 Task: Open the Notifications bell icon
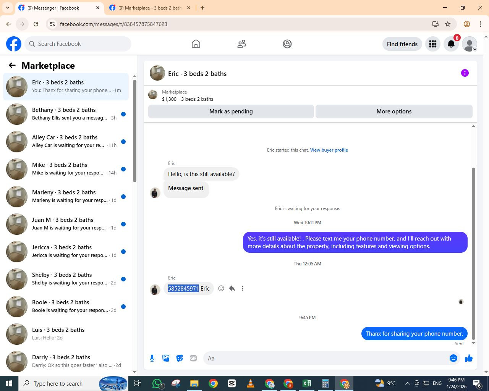tap(451, 44)
